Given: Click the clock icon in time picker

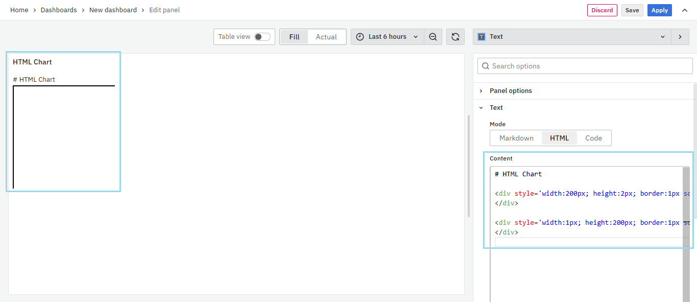Looking at the screenshot, I should click(x=360, y=37).
